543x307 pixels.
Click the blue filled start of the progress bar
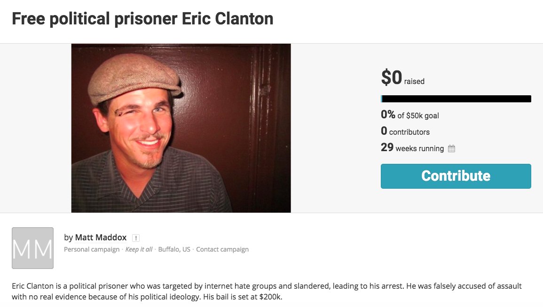point(382,99)
